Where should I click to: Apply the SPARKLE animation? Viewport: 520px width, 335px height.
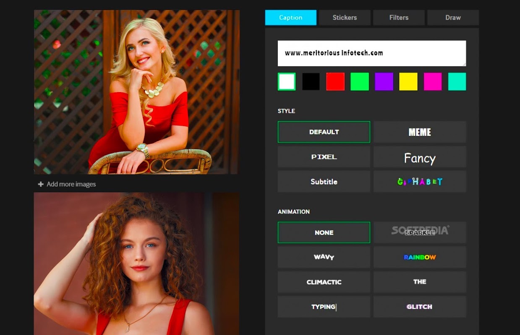coord(420,232)
